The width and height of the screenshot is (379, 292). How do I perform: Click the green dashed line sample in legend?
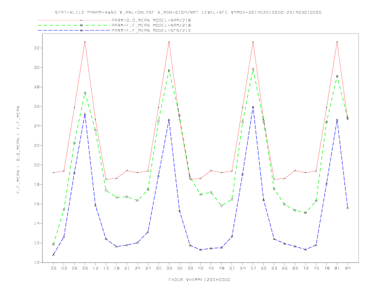[74, 25]
